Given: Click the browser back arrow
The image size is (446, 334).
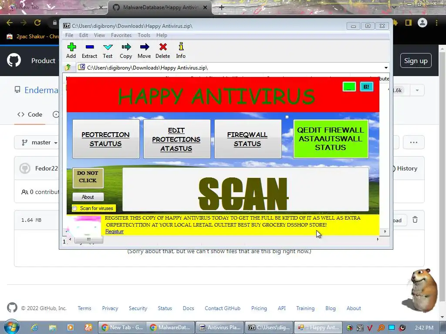Looking at the screenshot, I should coord(10,23).
